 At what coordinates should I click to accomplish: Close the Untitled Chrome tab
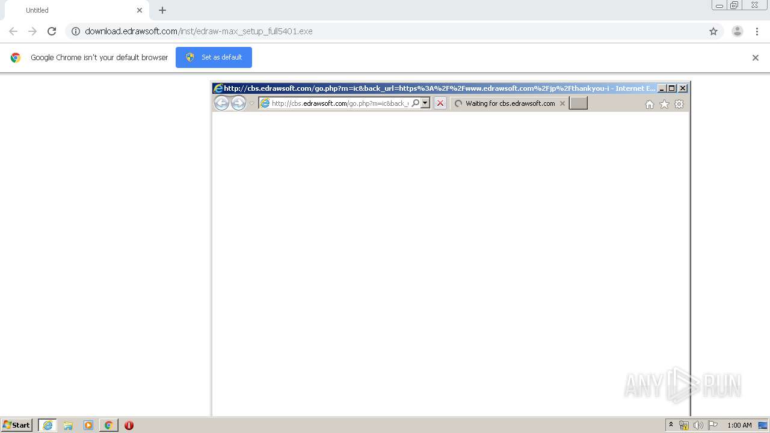coord(140,10)
